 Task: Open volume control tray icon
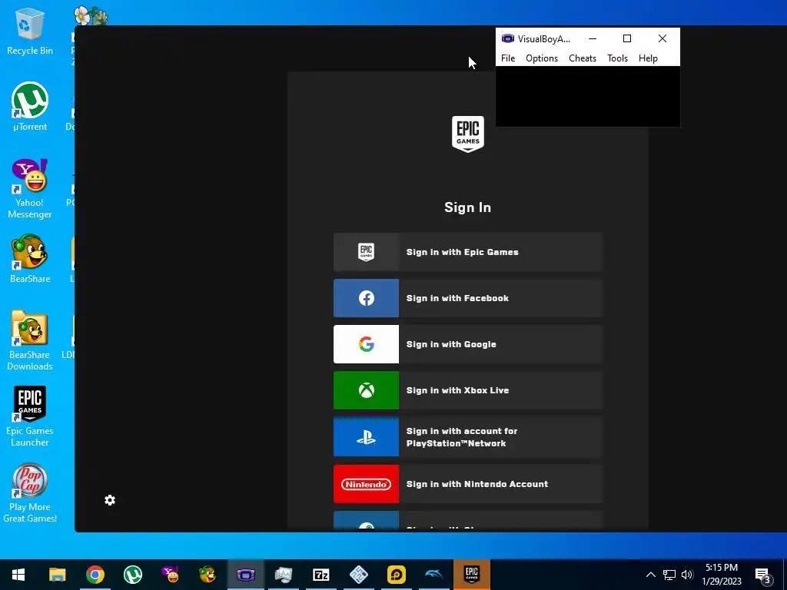click(687, 575)
